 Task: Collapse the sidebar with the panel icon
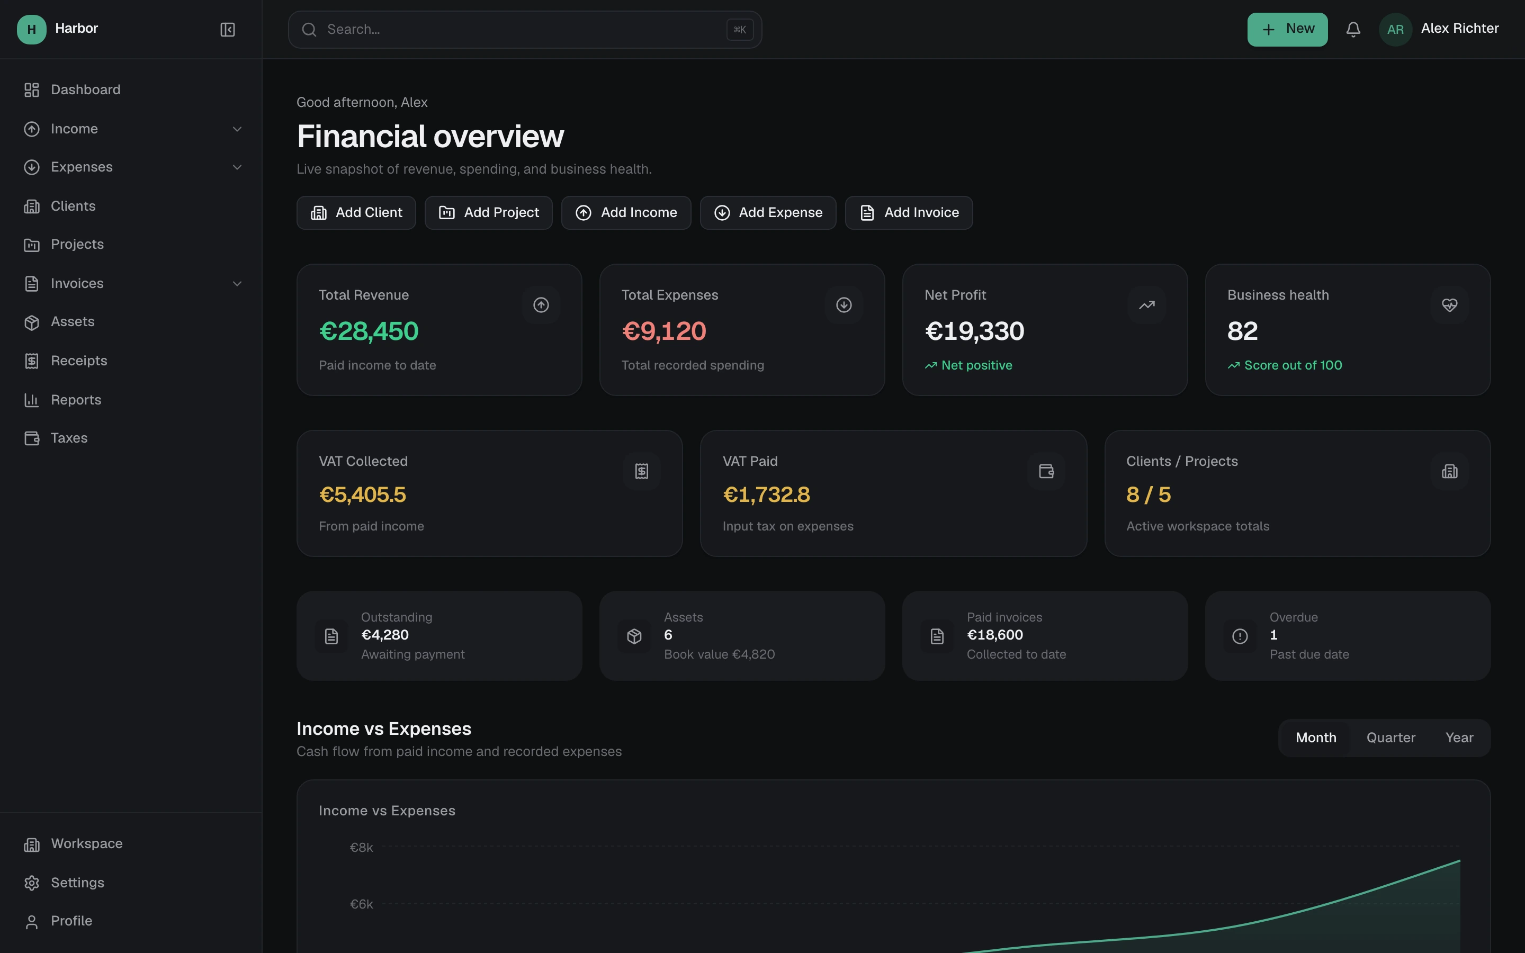point(228,30)
